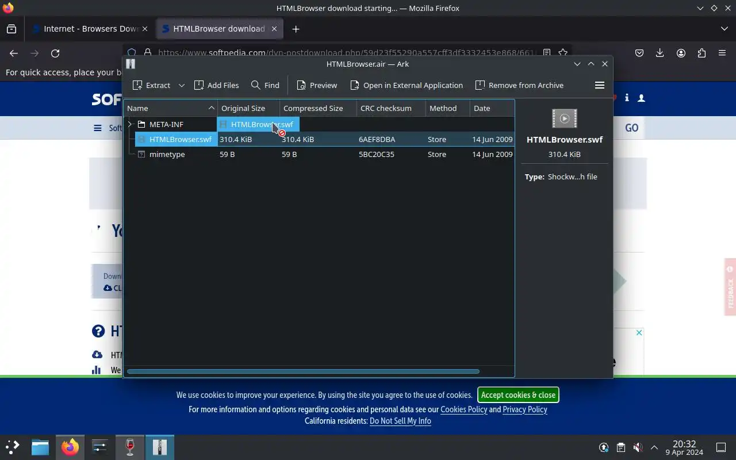Click Open in External Application

[x=407, y=85]
